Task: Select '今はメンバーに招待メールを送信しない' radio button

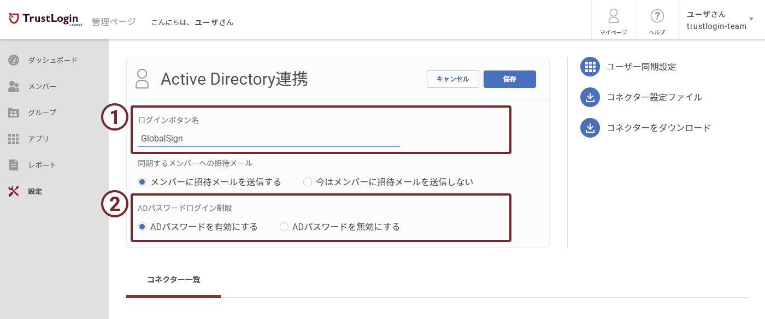Action: pos(308,182)
